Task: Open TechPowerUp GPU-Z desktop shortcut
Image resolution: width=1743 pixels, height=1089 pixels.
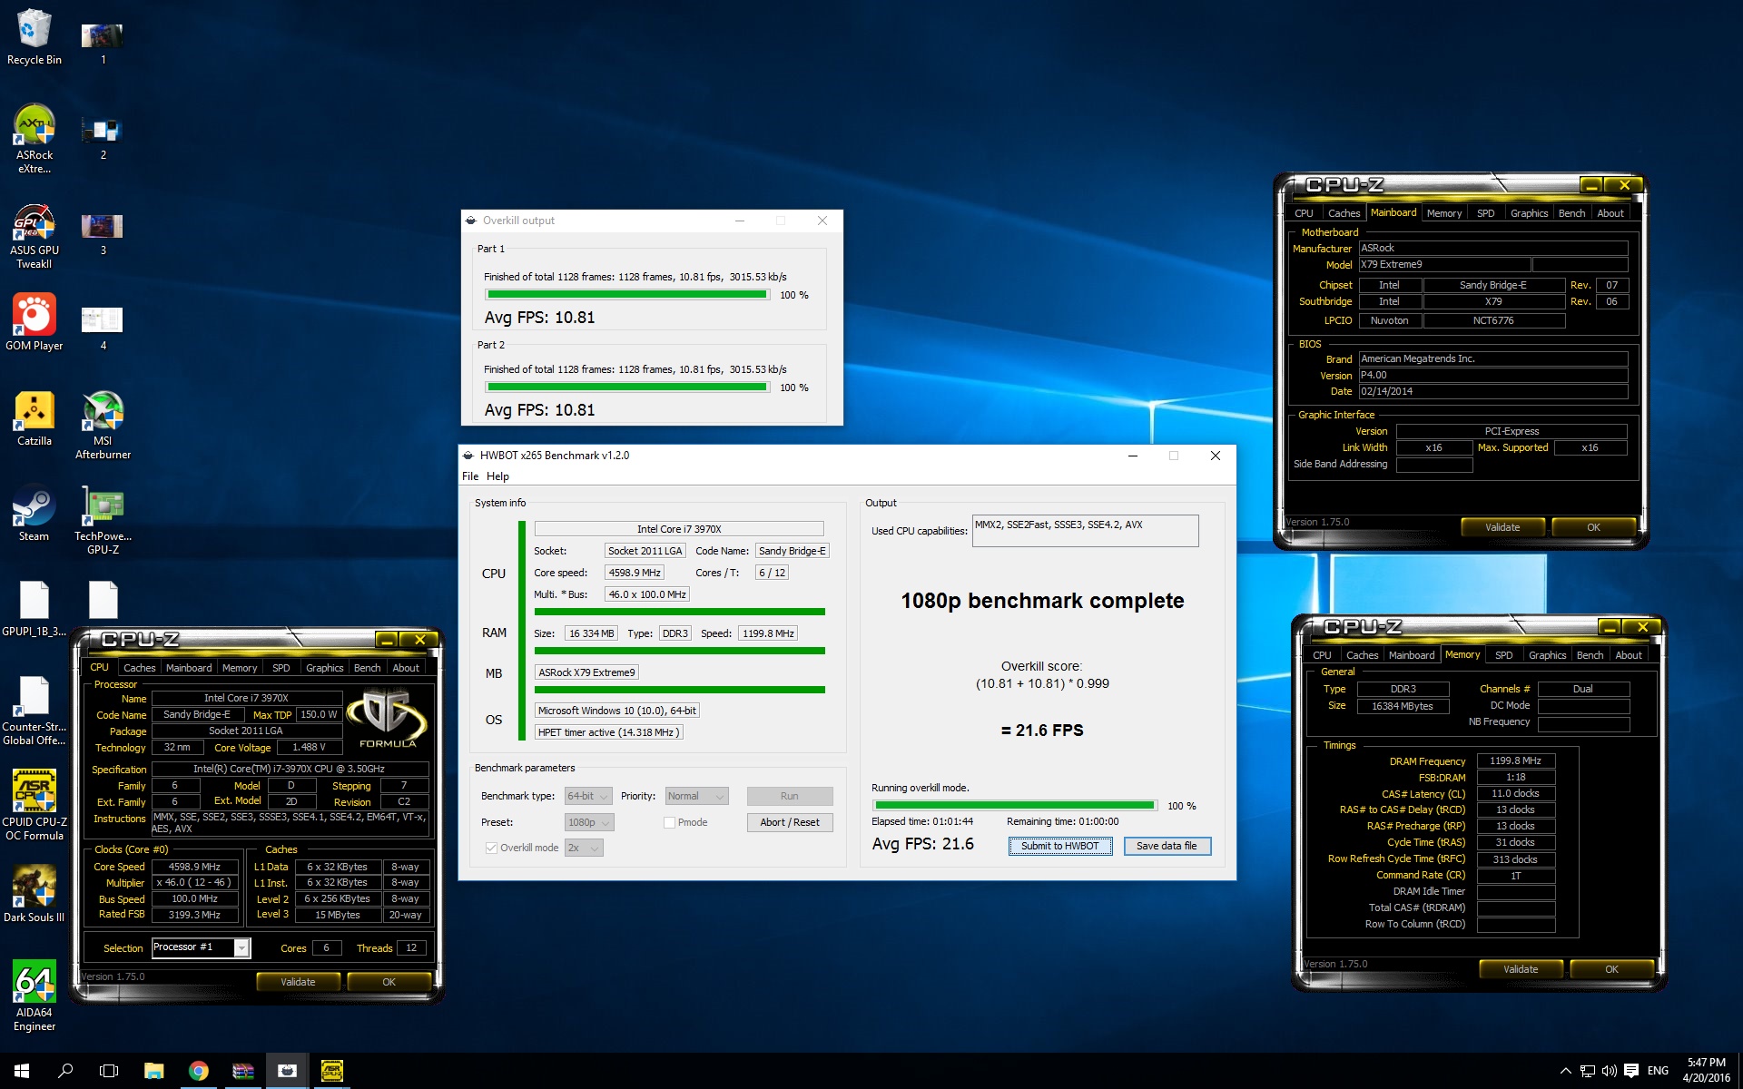Action: 103,520
